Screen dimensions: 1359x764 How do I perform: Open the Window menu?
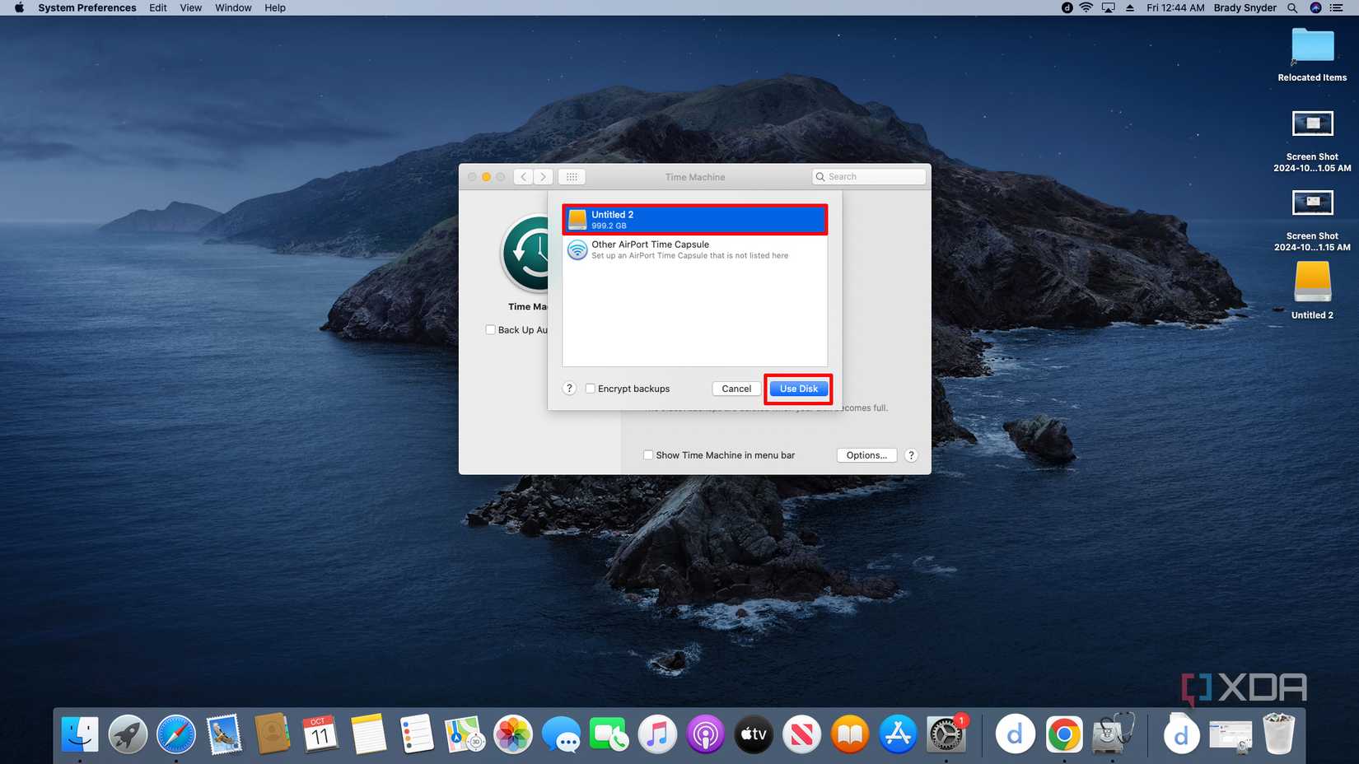(x=233, y=7)
